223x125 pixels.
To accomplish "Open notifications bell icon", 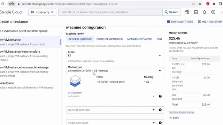I will point(205,12).
